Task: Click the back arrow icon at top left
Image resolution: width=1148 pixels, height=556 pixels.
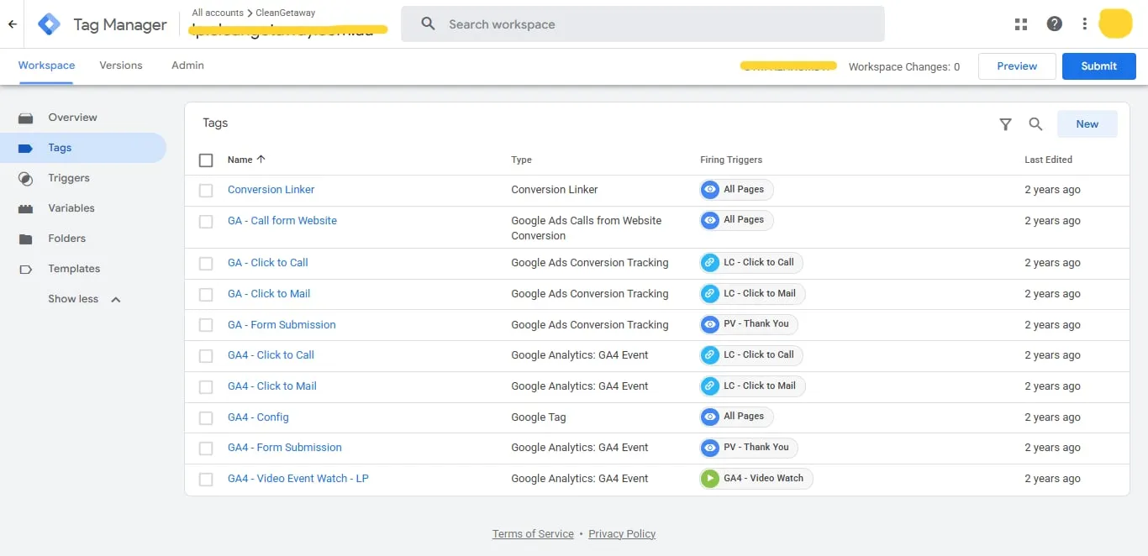Action: click(13, 24)
